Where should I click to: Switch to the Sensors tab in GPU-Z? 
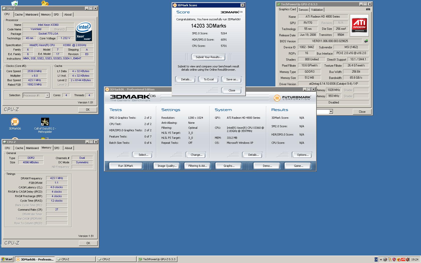303,10
